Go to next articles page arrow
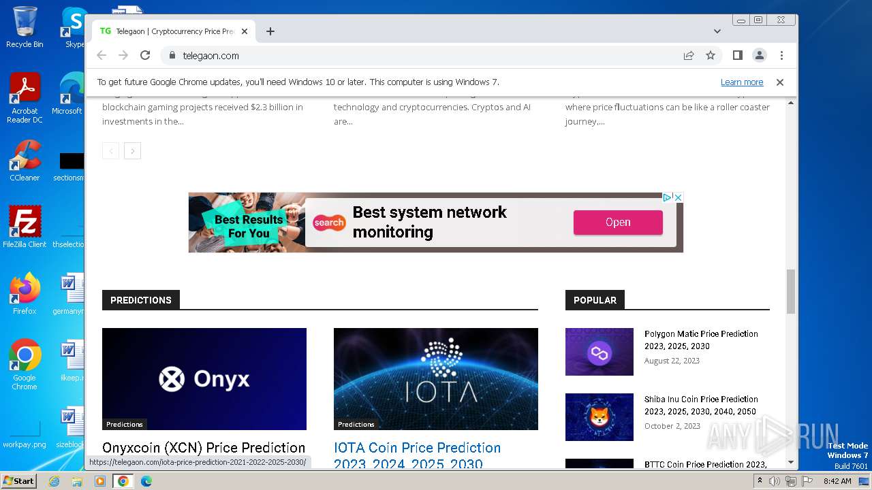Viewport: 872px width, 490px height. [133, 150]
